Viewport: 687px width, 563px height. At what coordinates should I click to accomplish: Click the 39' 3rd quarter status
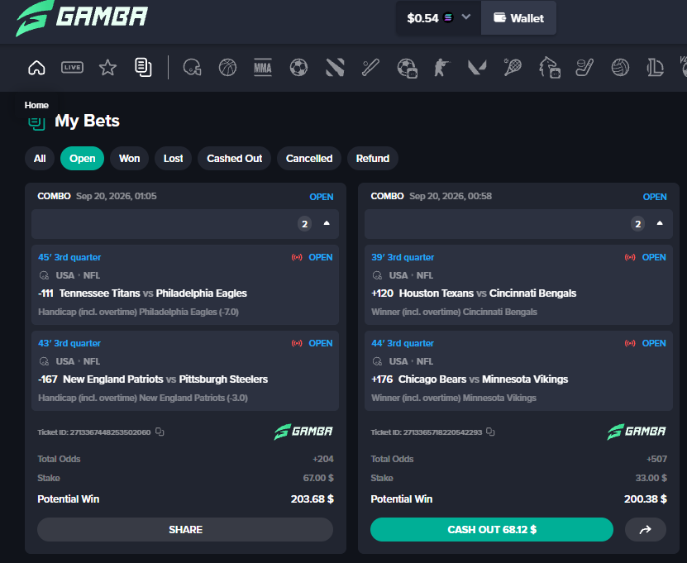coord(403,258)
